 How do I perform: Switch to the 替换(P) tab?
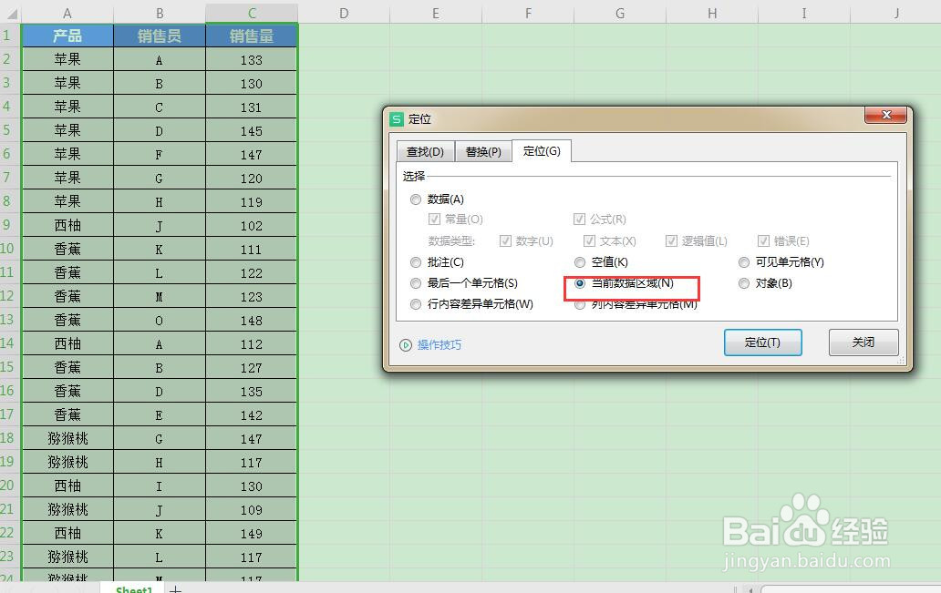(483, 151)
